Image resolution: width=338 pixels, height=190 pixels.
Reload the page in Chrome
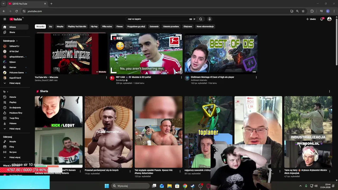(16, 11)
